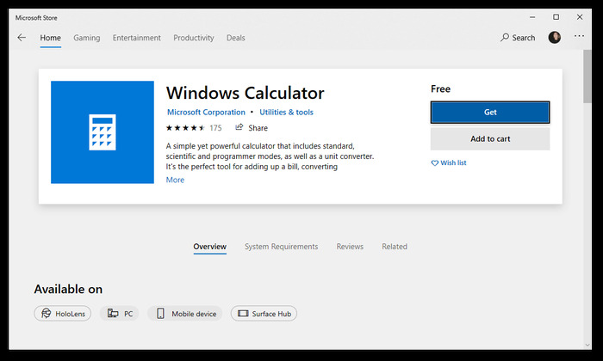This screenshot has height=361, width=603.
Task: Go back with the back arrow
Action: pos(22,38)
